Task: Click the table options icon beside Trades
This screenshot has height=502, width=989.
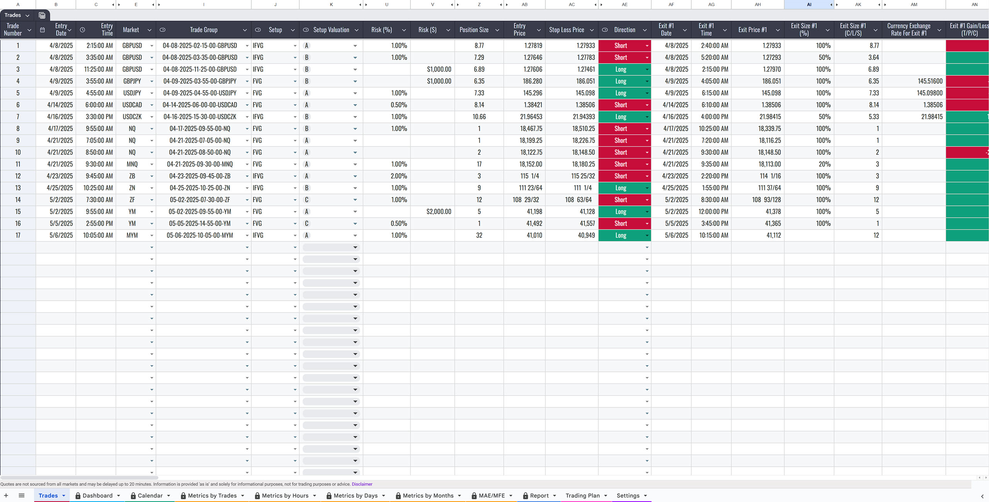Action: tap(42, 15)
